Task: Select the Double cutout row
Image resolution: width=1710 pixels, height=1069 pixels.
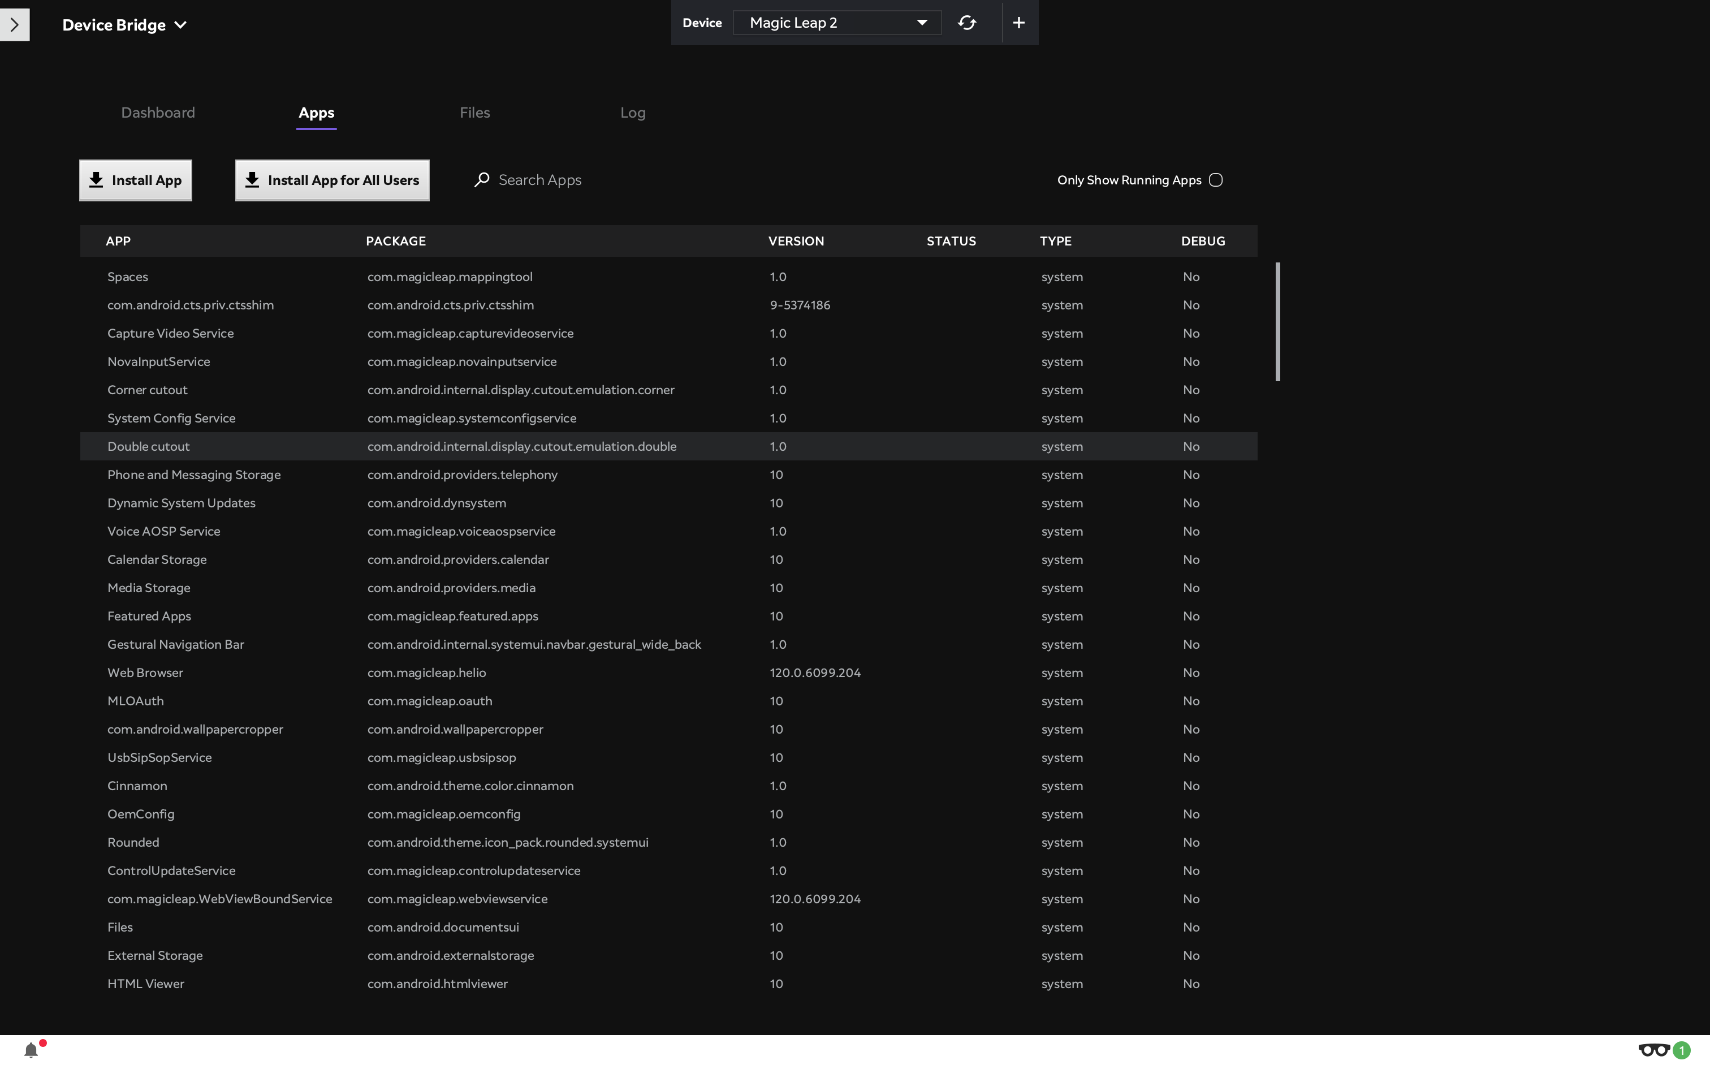Action: point(668,446)
